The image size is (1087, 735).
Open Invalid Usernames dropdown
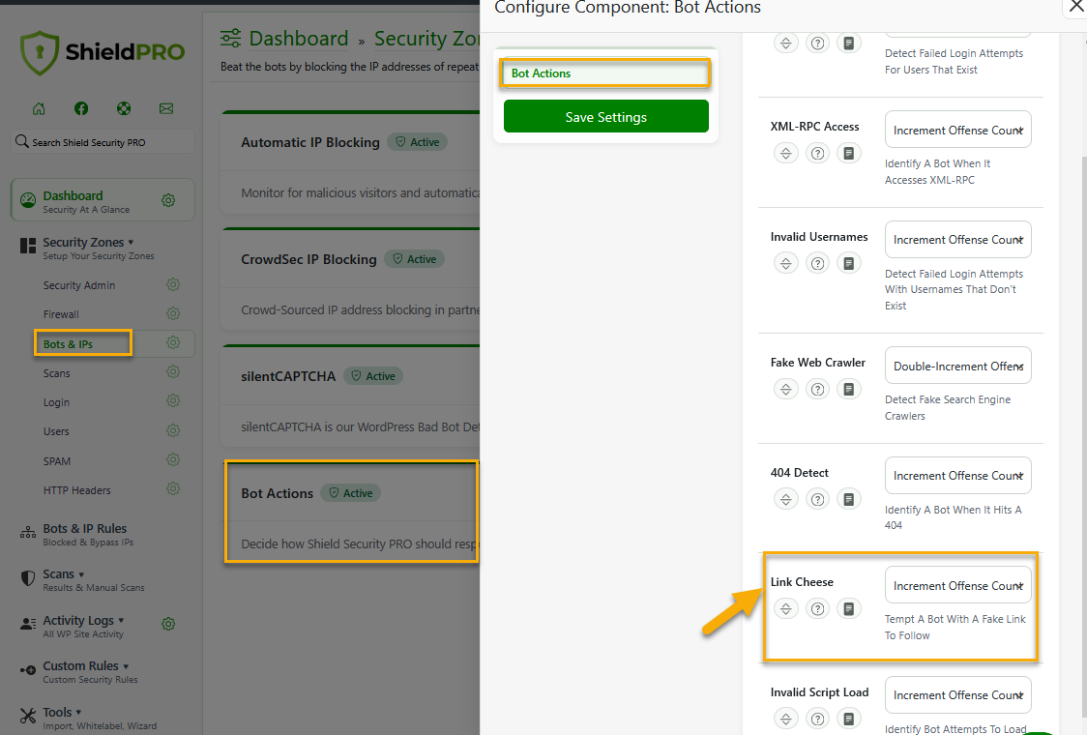click(x=958, y=239)
